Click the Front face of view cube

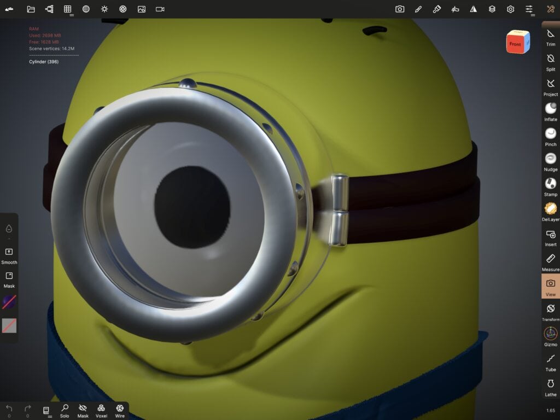pyautogui.click(x=515, y=44)
